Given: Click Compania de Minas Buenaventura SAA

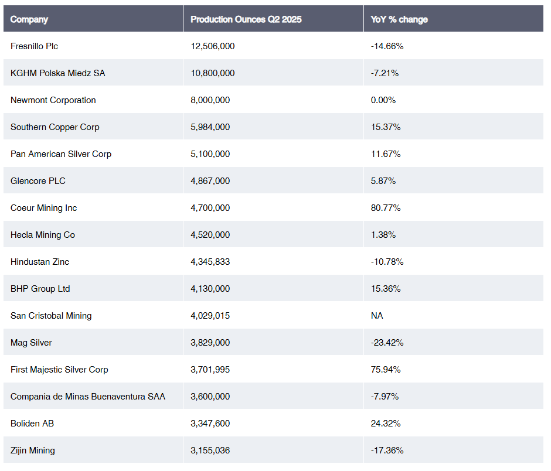Looking at the screenshot, I should (x=88, y=397).
